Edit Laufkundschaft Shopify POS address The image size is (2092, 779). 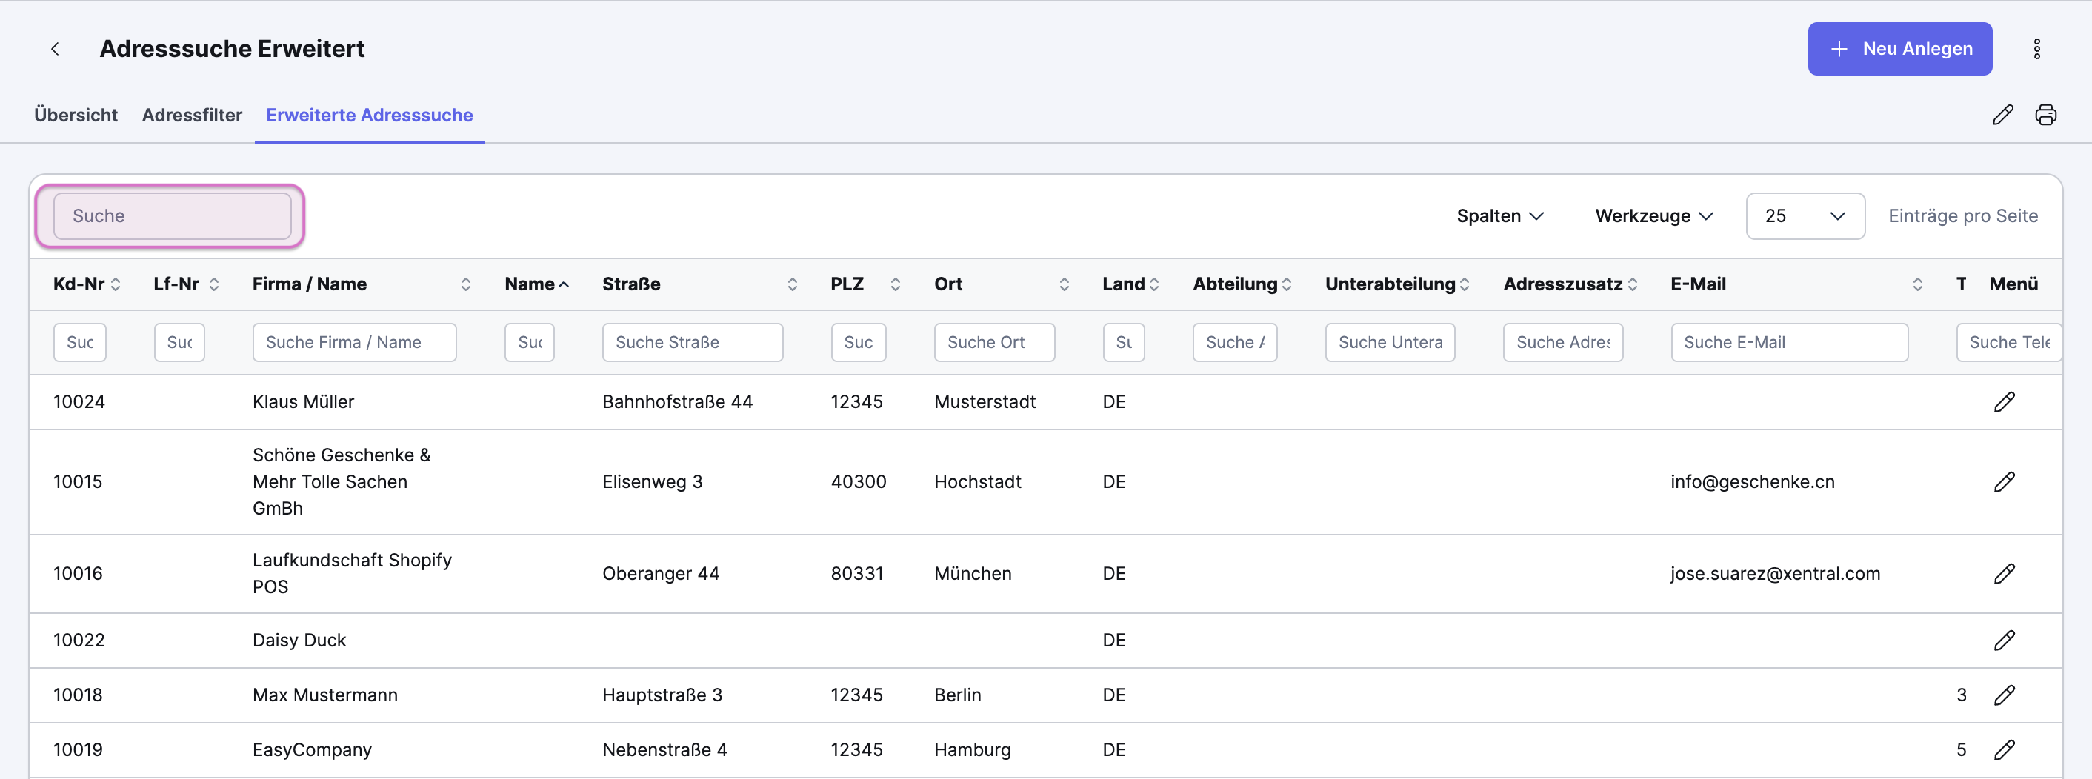point(2004,574)
